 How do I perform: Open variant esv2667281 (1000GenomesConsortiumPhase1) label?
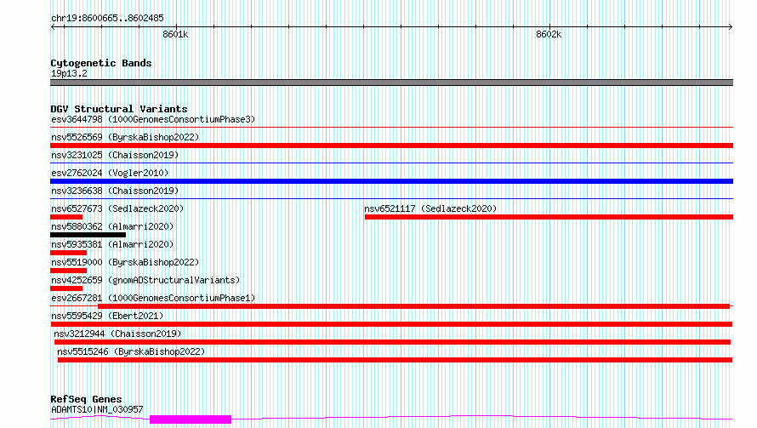(x=153, y=298)
